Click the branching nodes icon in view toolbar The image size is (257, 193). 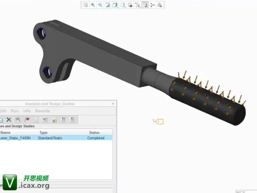[152, 5]
